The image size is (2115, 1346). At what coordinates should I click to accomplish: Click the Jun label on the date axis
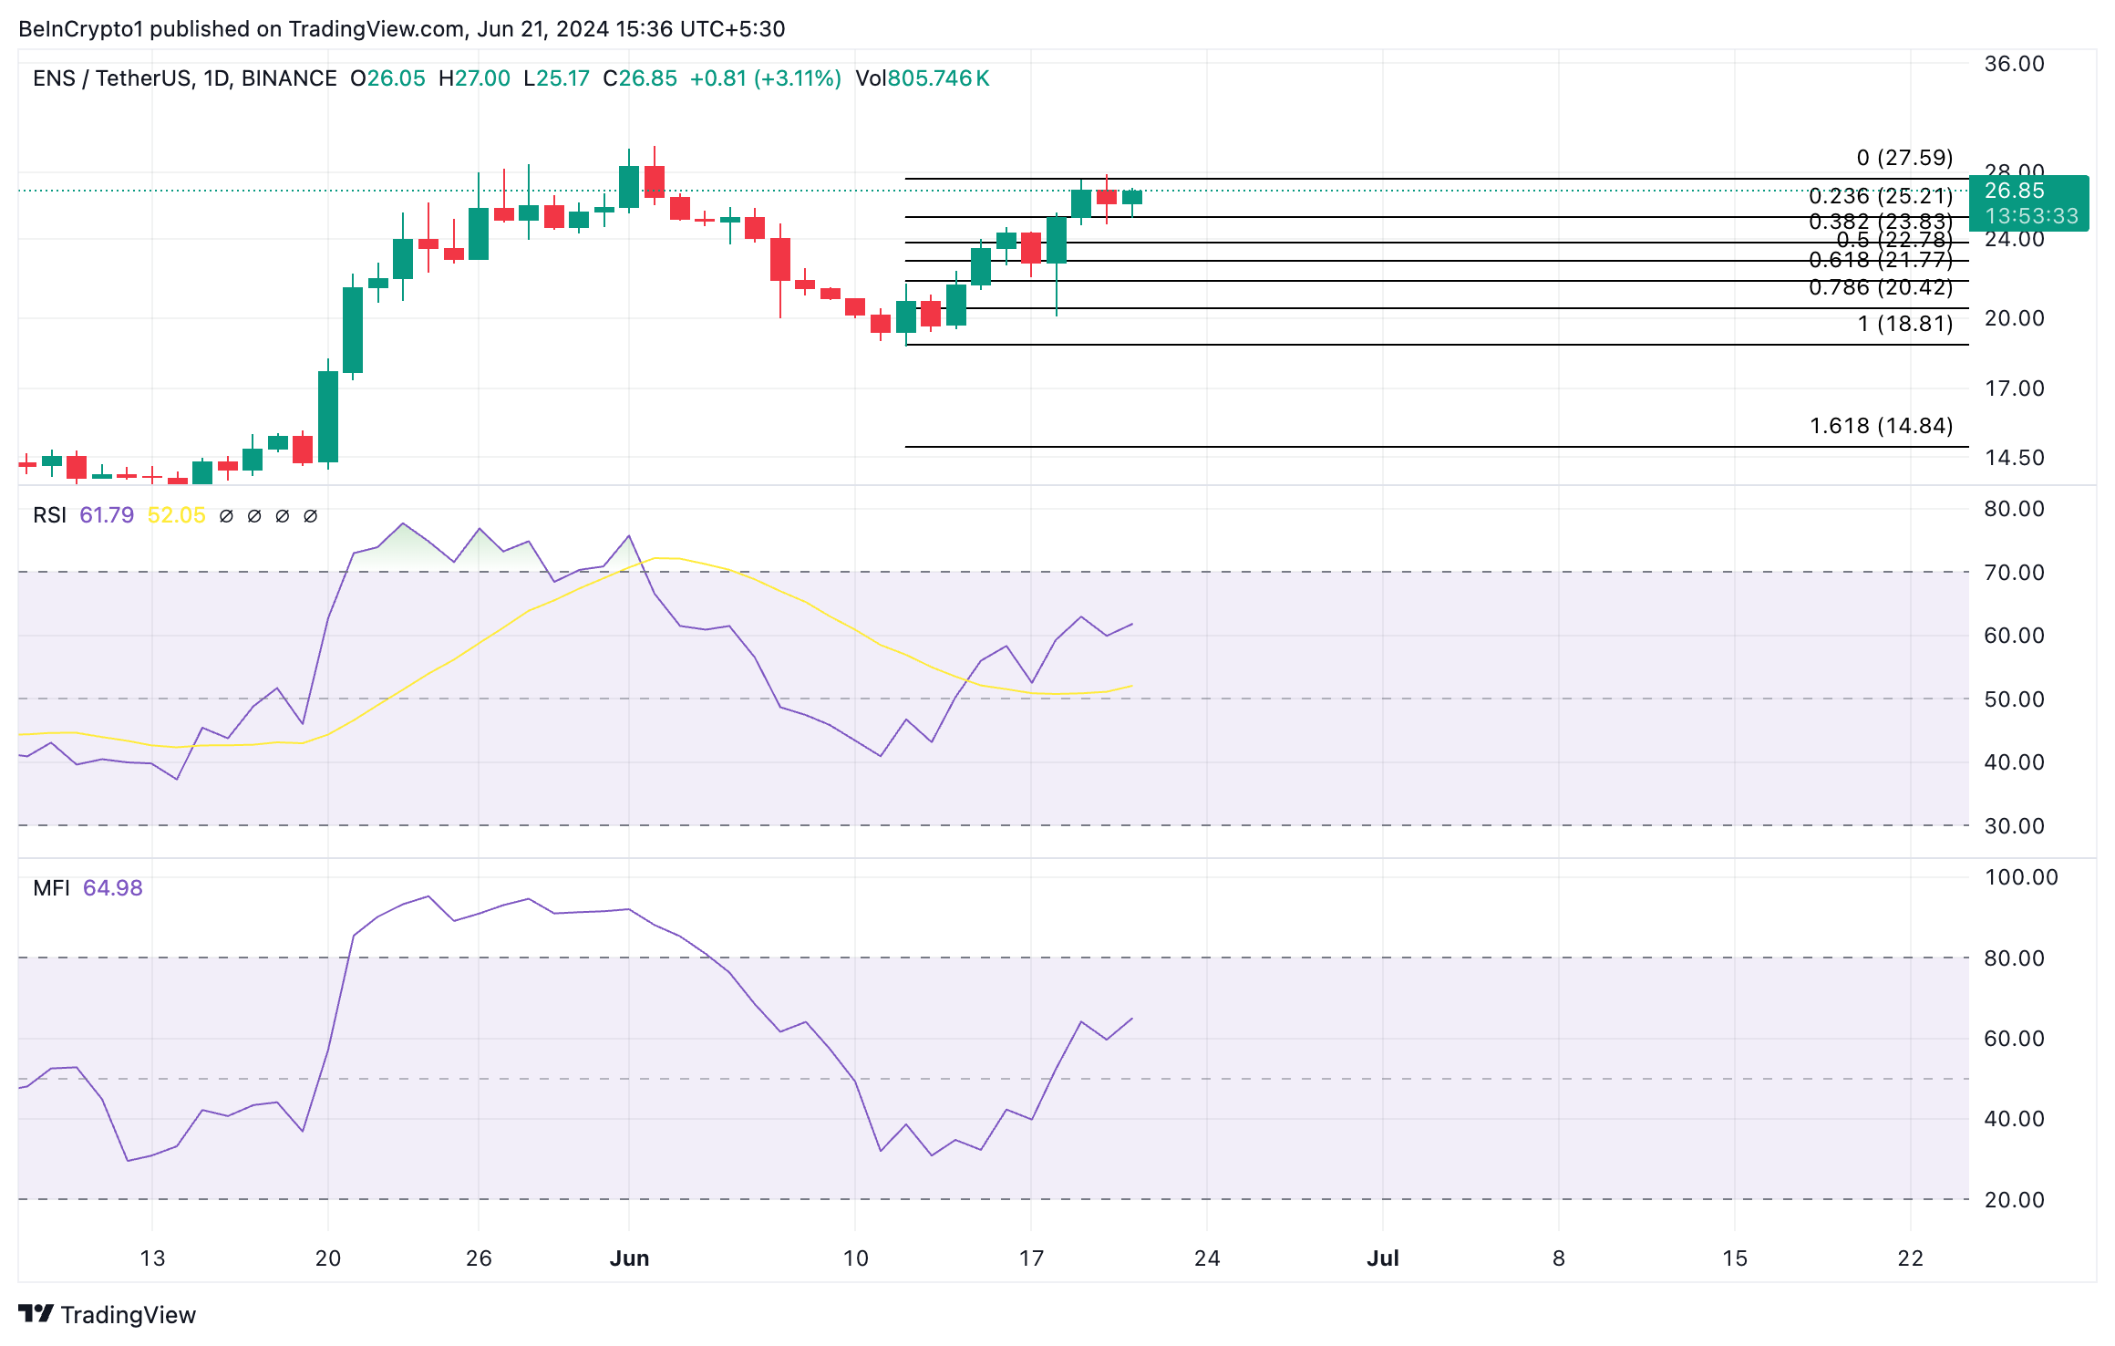click(x=629, y=1258)
